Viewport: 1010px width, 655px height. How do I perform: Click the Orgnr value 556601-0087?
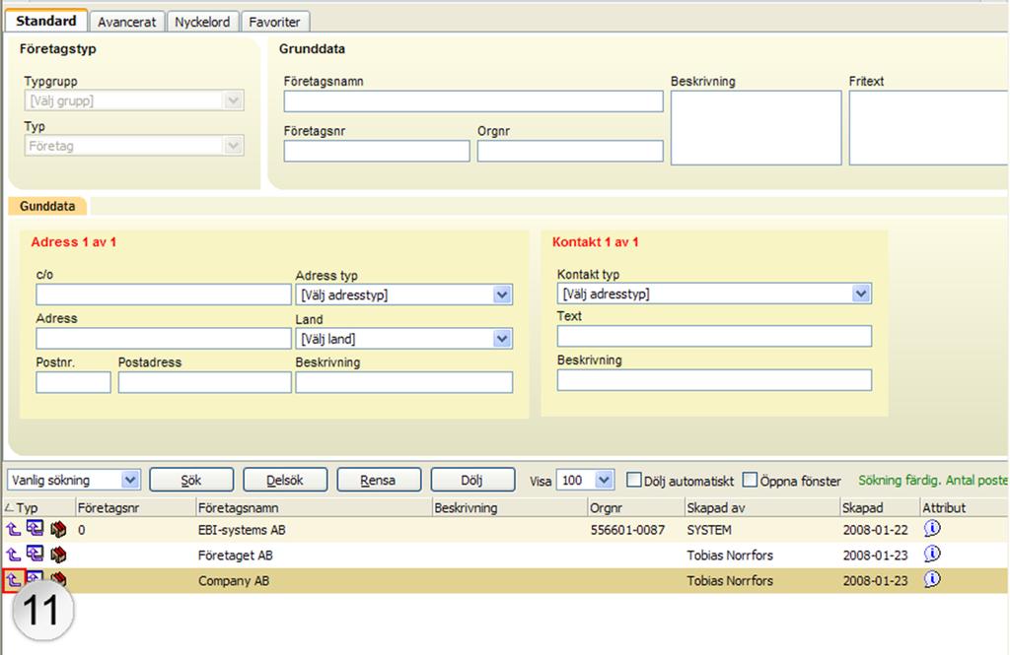pos(627,530)
